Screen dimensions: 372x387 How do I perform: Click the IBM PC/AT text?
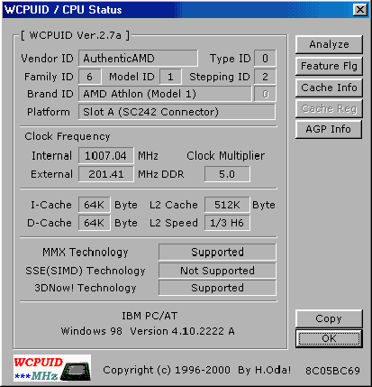[150, 316]
